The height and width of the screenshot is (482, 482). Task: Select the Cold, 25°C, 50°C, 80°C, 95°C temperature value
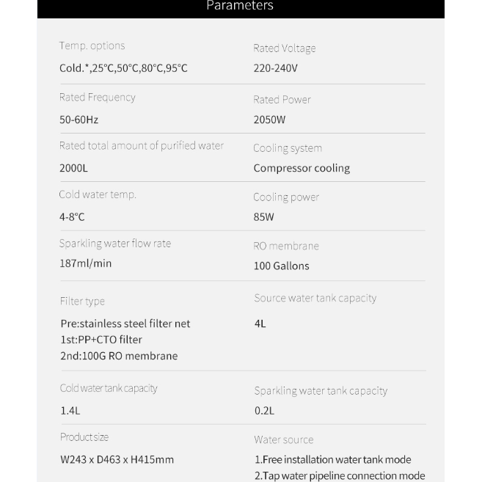pyautogui.click(x=123, y=68)
